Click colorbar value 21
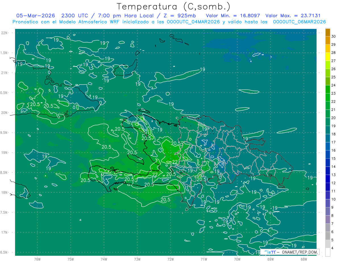The image size is (341, 263). (x=334, y=110)
